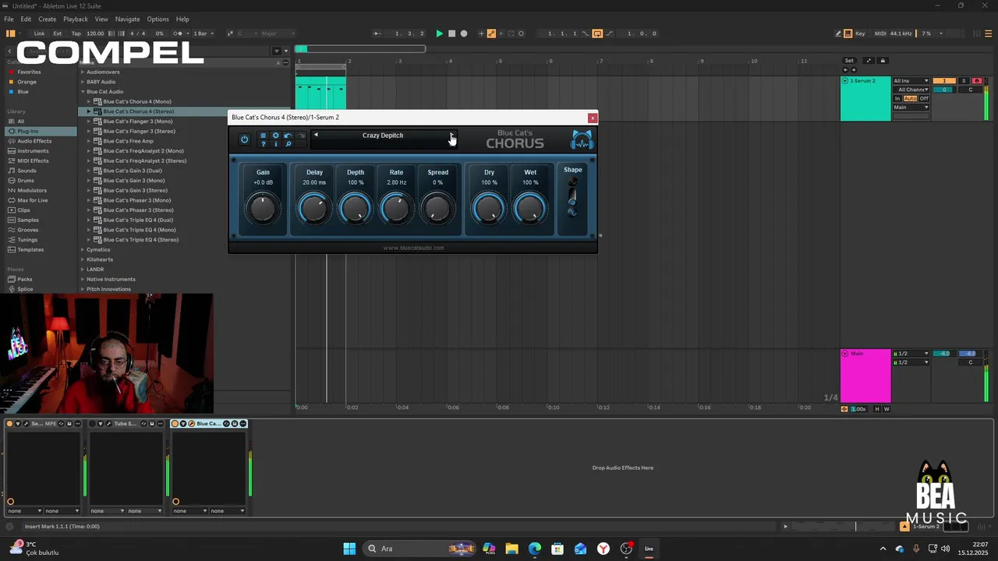Collapse the Blue Cat Audio folder
Screen dimensions: 998x561
[x=83, y=92]
